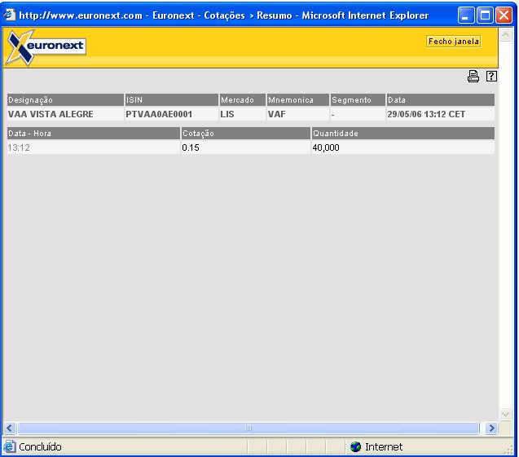
Task: Click the horizontal scrollbar thumb
Action: pyautogui.click(x=249, y=428)
